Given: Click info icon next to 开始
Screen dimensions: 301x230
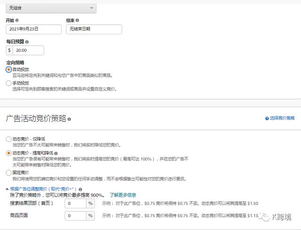Looking at the screenshot, I should (17, 20).
